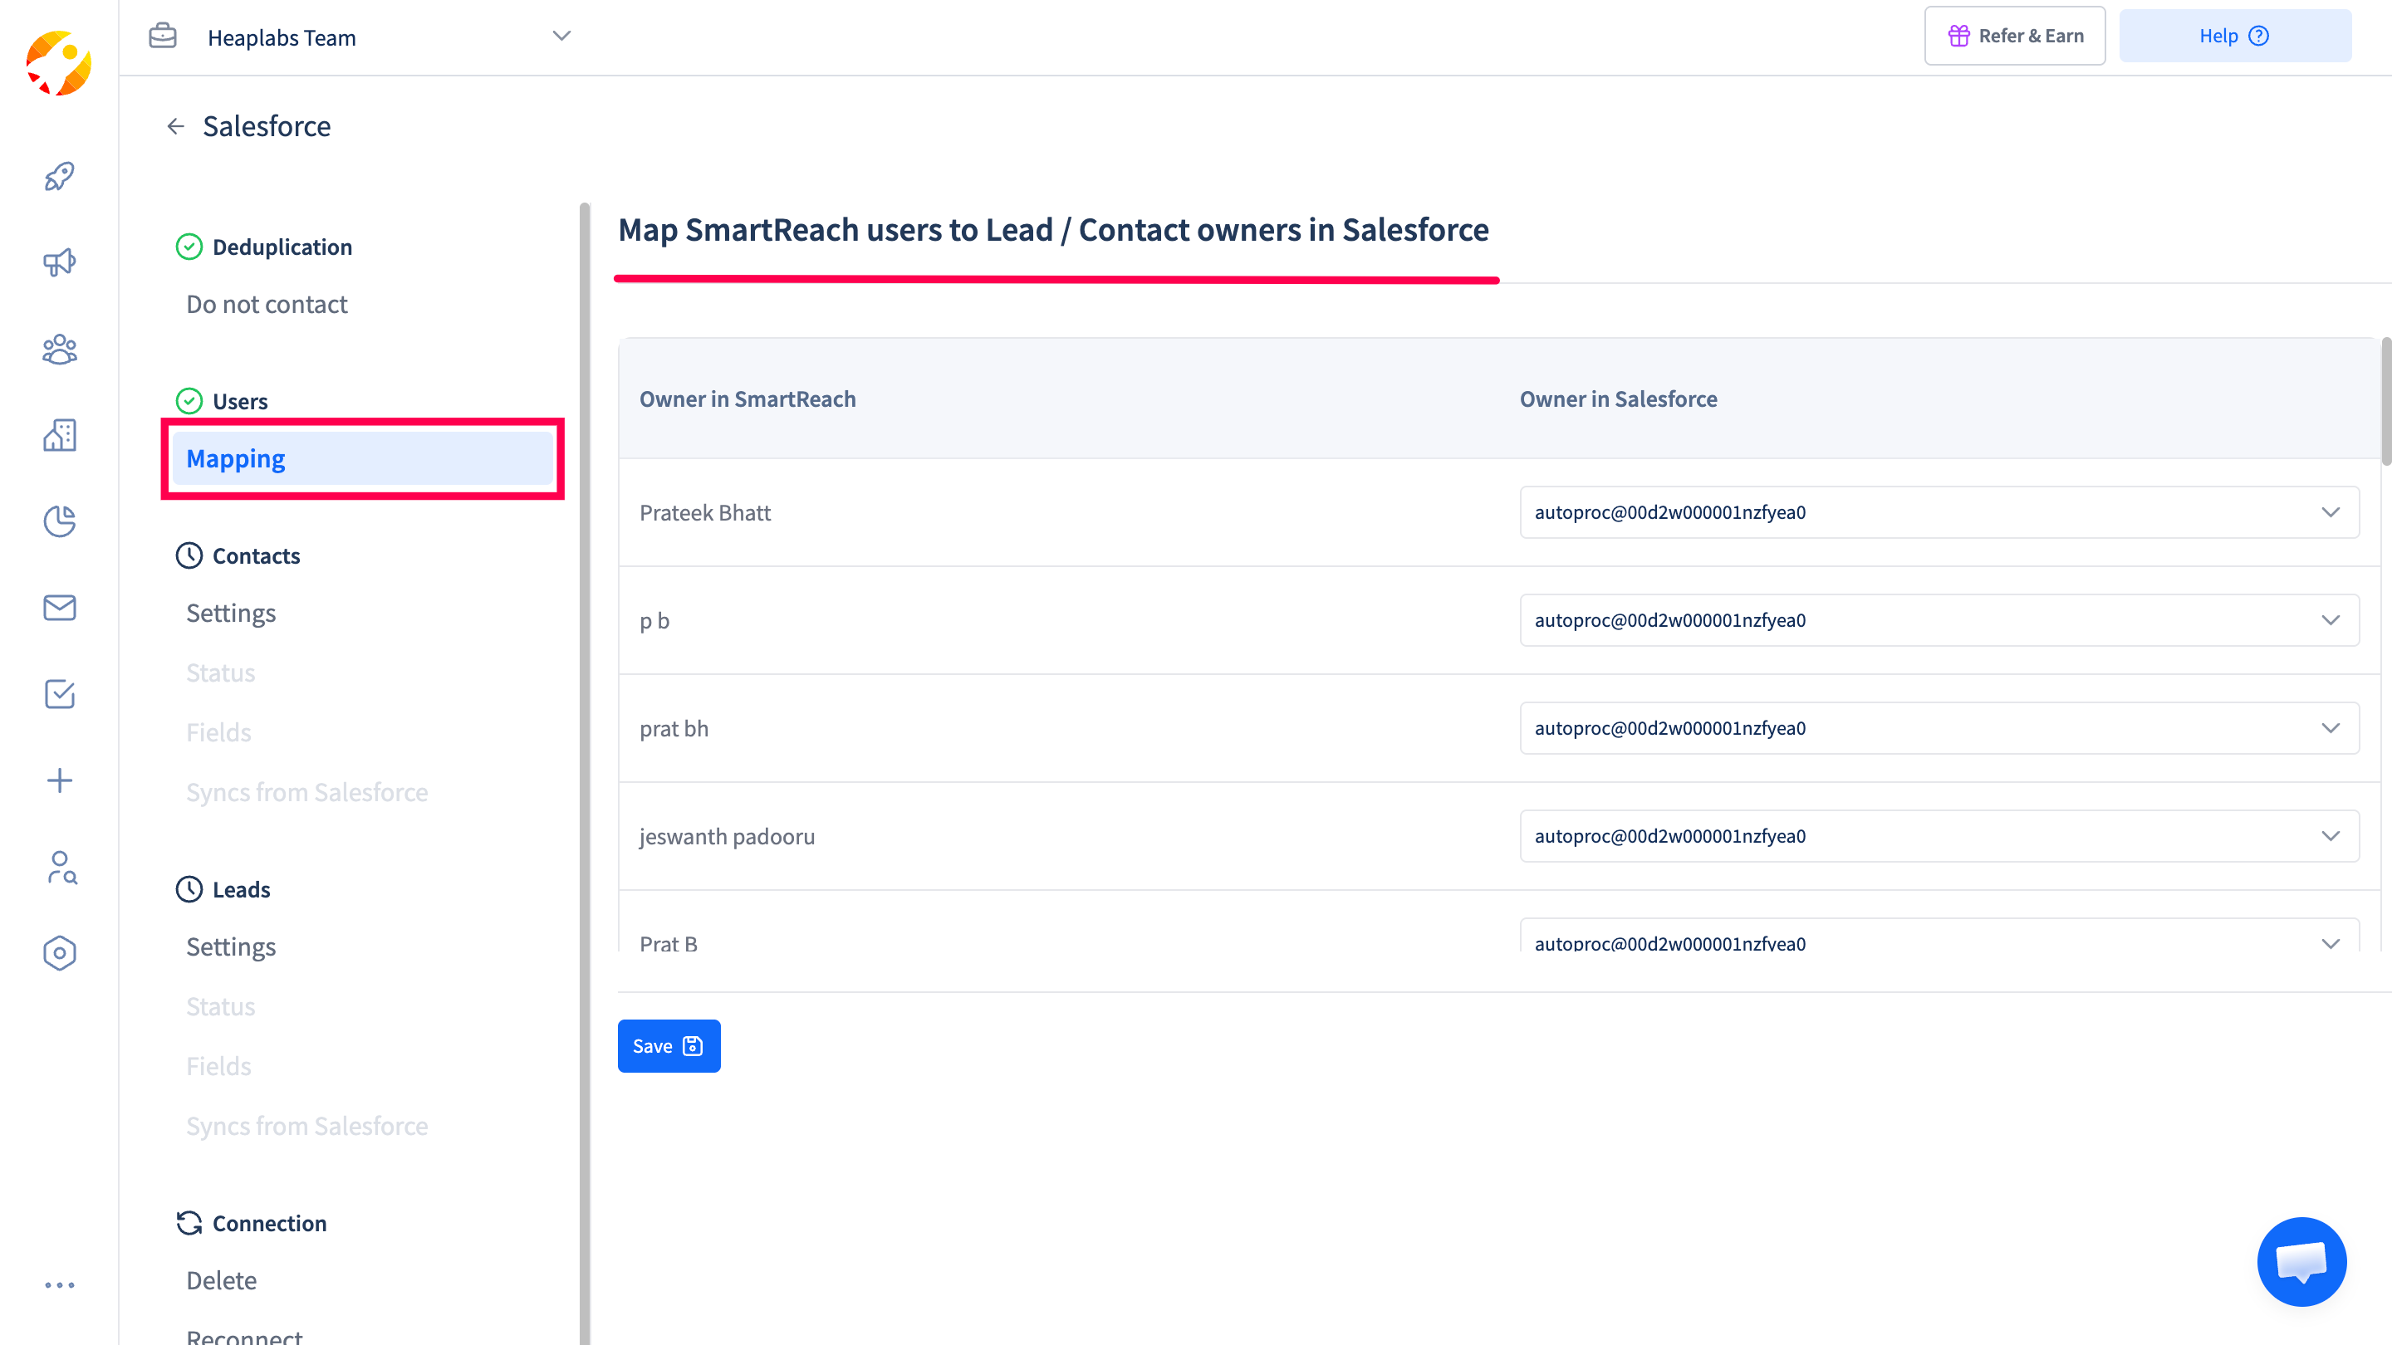Image resolution: width=2392 pixels, height=1345 pixels.
Task: Click the back arrow beside Salesforce
Action: 175,126
